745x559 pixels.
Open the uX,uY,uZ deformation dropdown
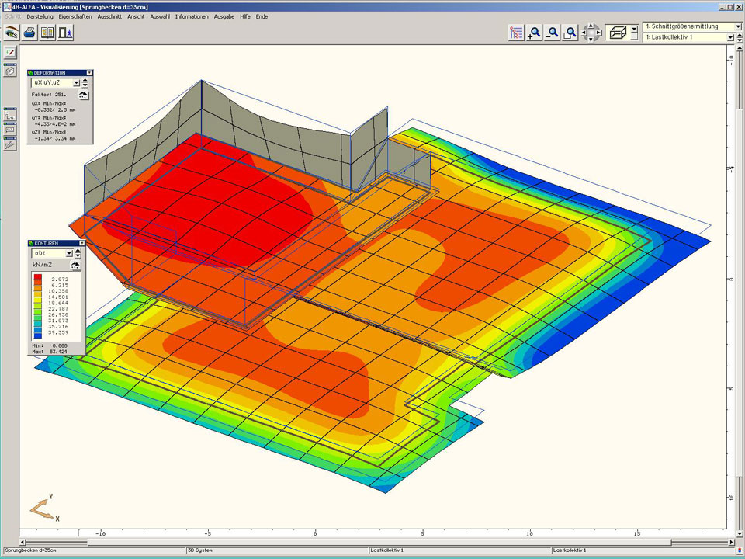coord(76,82)
